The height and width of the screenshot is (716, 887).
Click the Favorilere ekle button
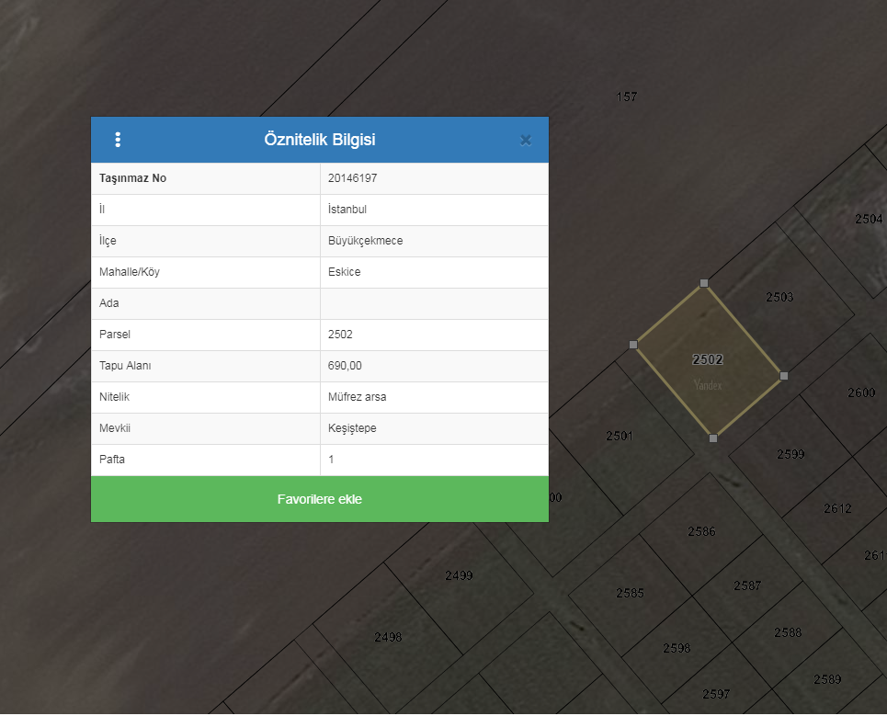click(320, 499)
